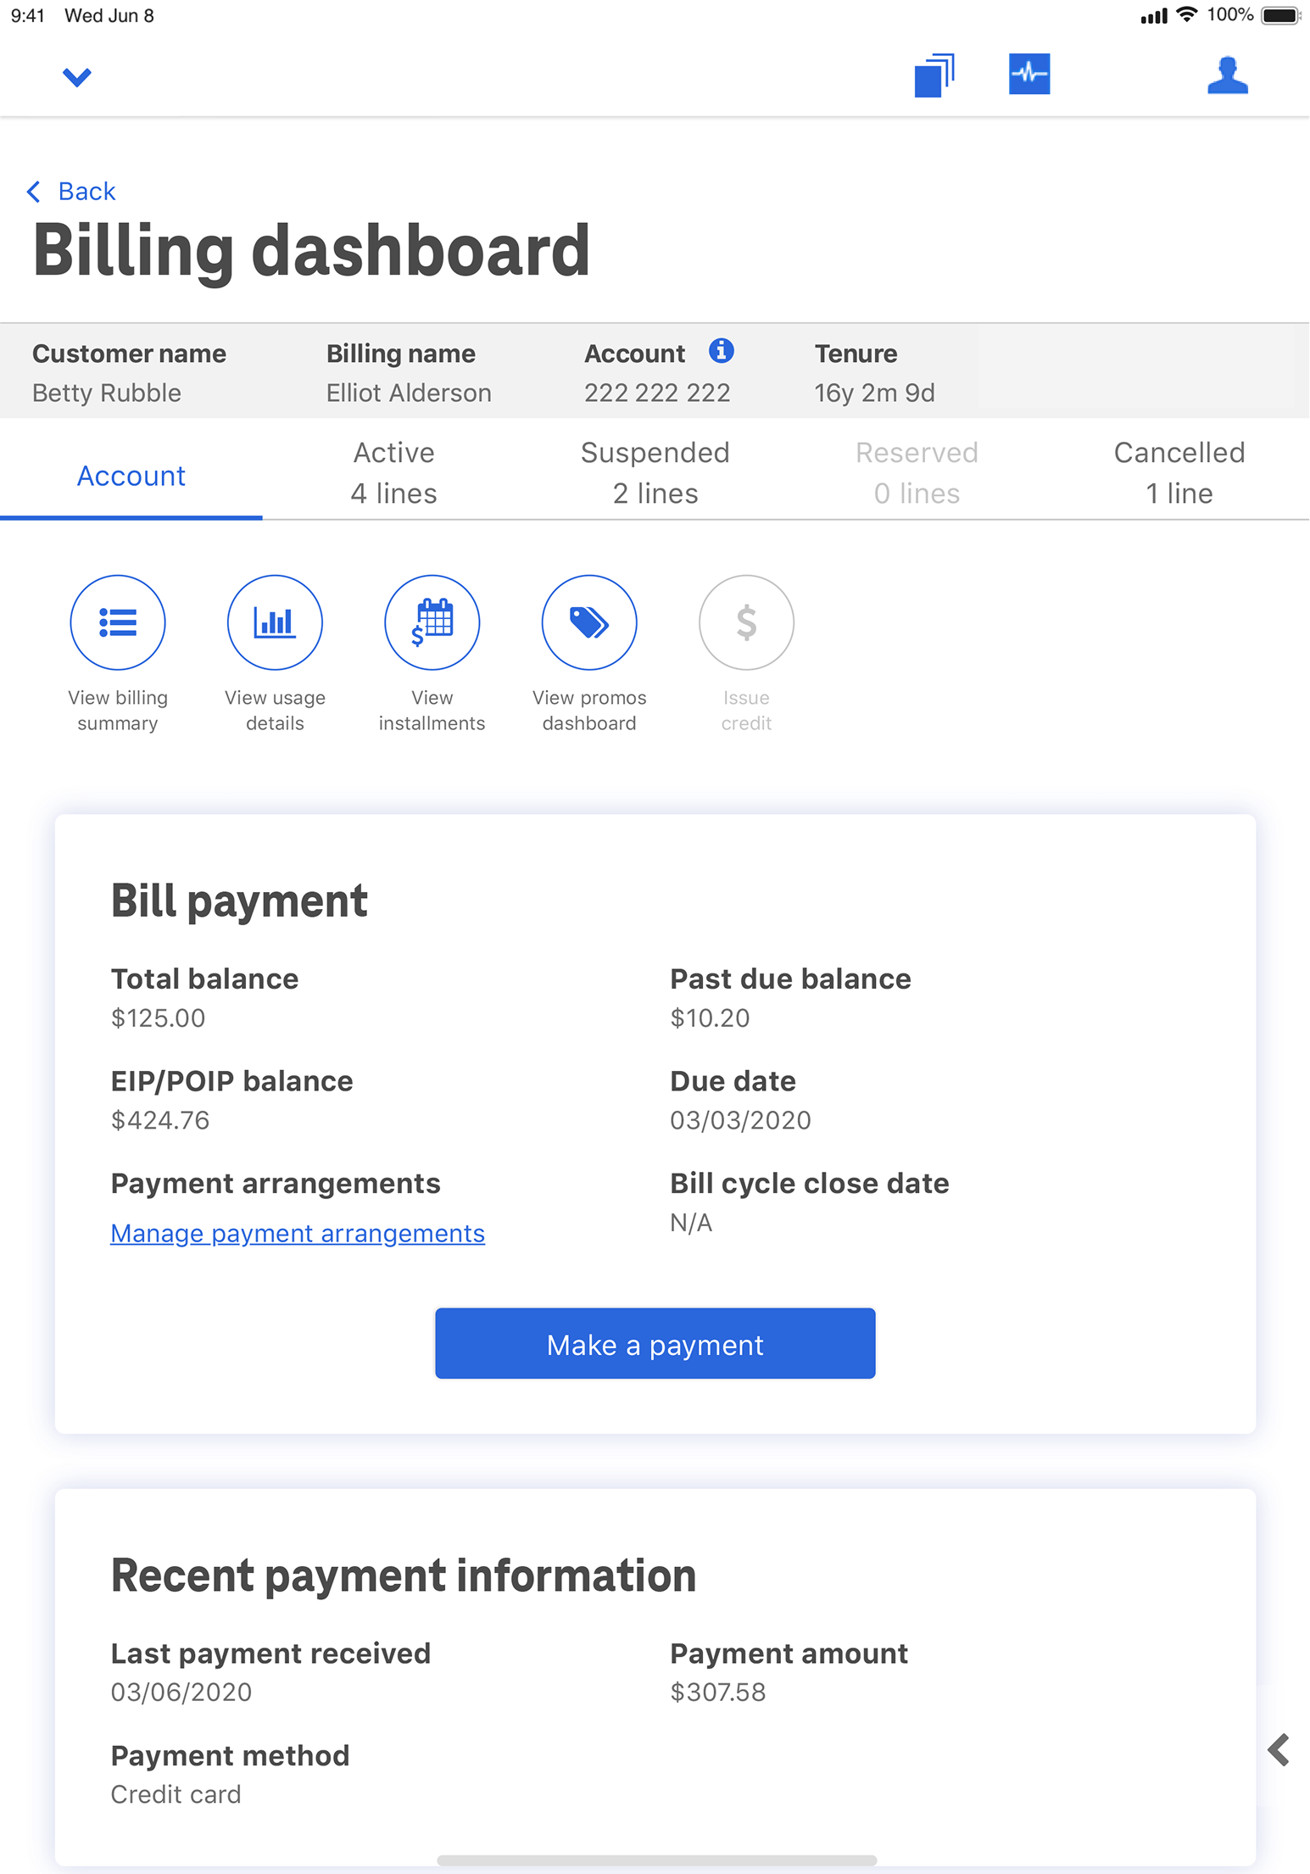The image size is (1310, 1874).
Task: Expand the side panel chevron at right edge
Action: click(1279, 1750)
